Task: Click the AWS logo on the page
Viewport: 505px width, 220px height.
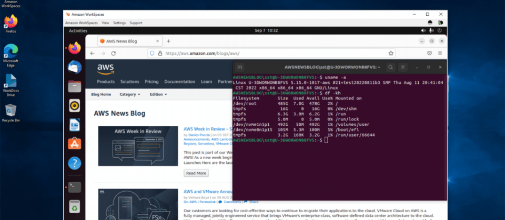Action: (106, 69)
